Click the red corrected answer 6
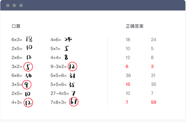Image resolution: width=186 pixels, height=122 pixels. [x=127, y=67]
